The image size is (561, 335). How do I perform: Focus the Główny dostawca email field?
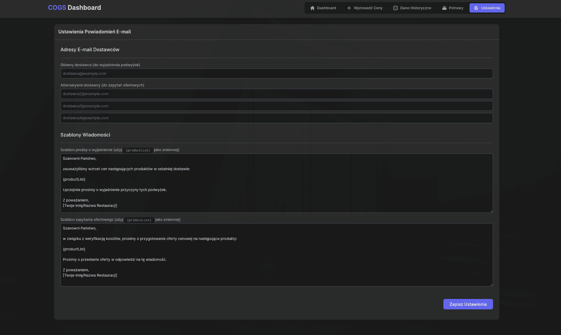point(276,74)
